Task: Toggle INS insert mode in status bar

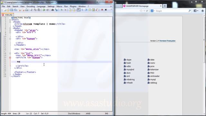Action: pos(107,113)
